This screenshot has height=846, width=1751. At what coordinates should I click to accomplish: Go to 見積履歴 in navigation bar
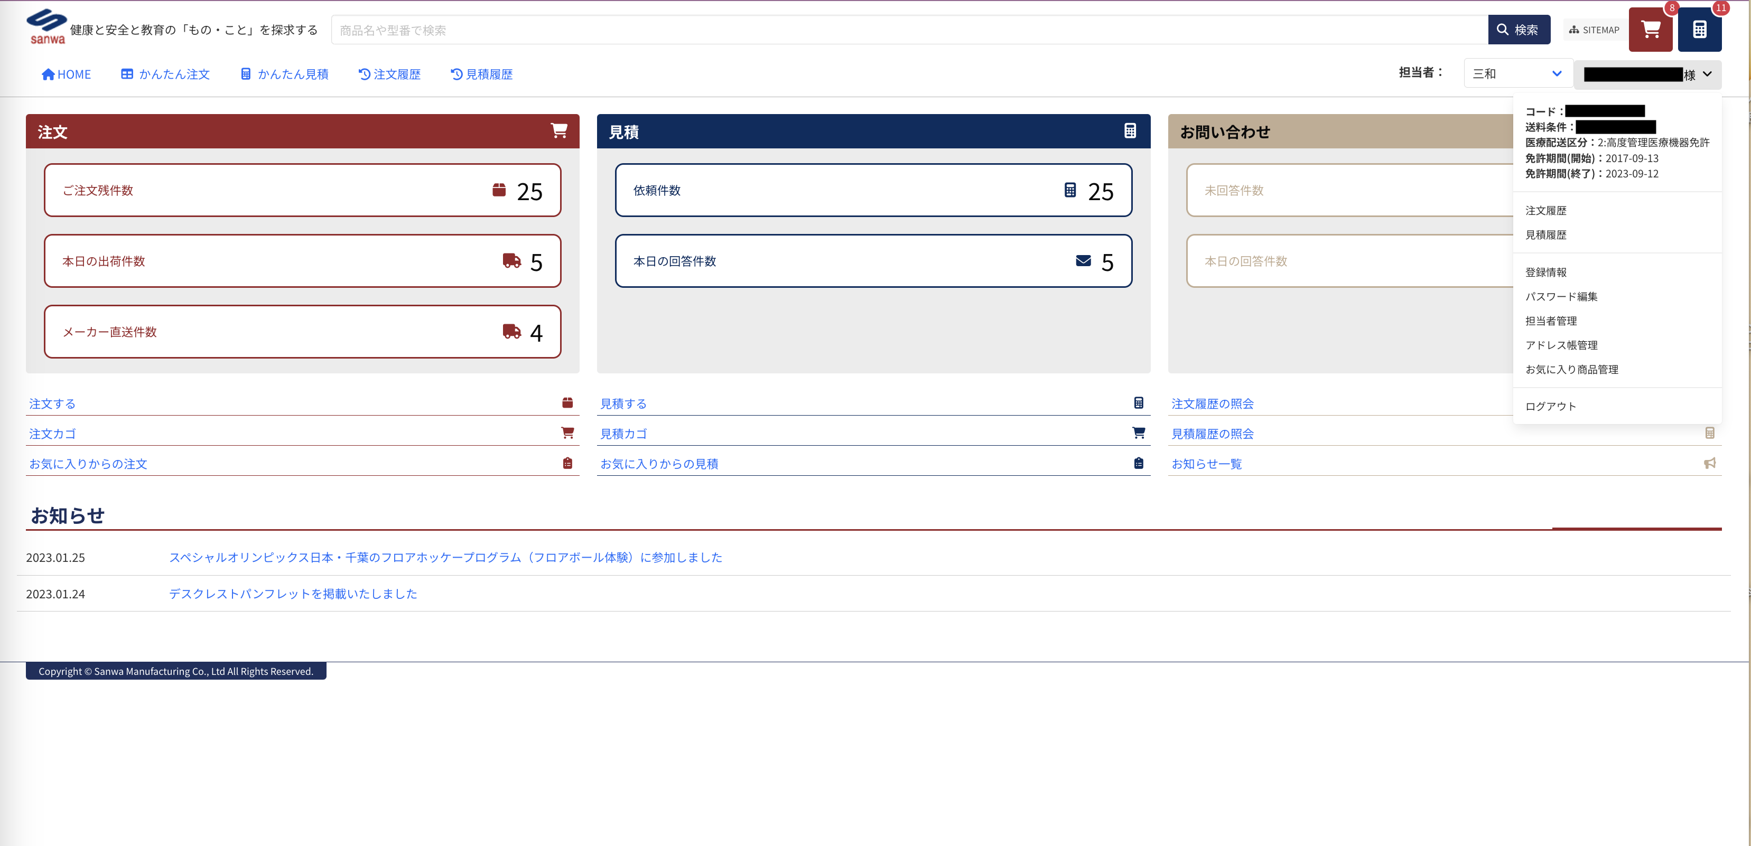[481, 74]
